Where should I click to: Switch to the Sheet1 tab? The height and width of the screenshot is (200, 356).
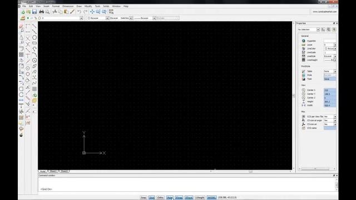pos(53,172)
